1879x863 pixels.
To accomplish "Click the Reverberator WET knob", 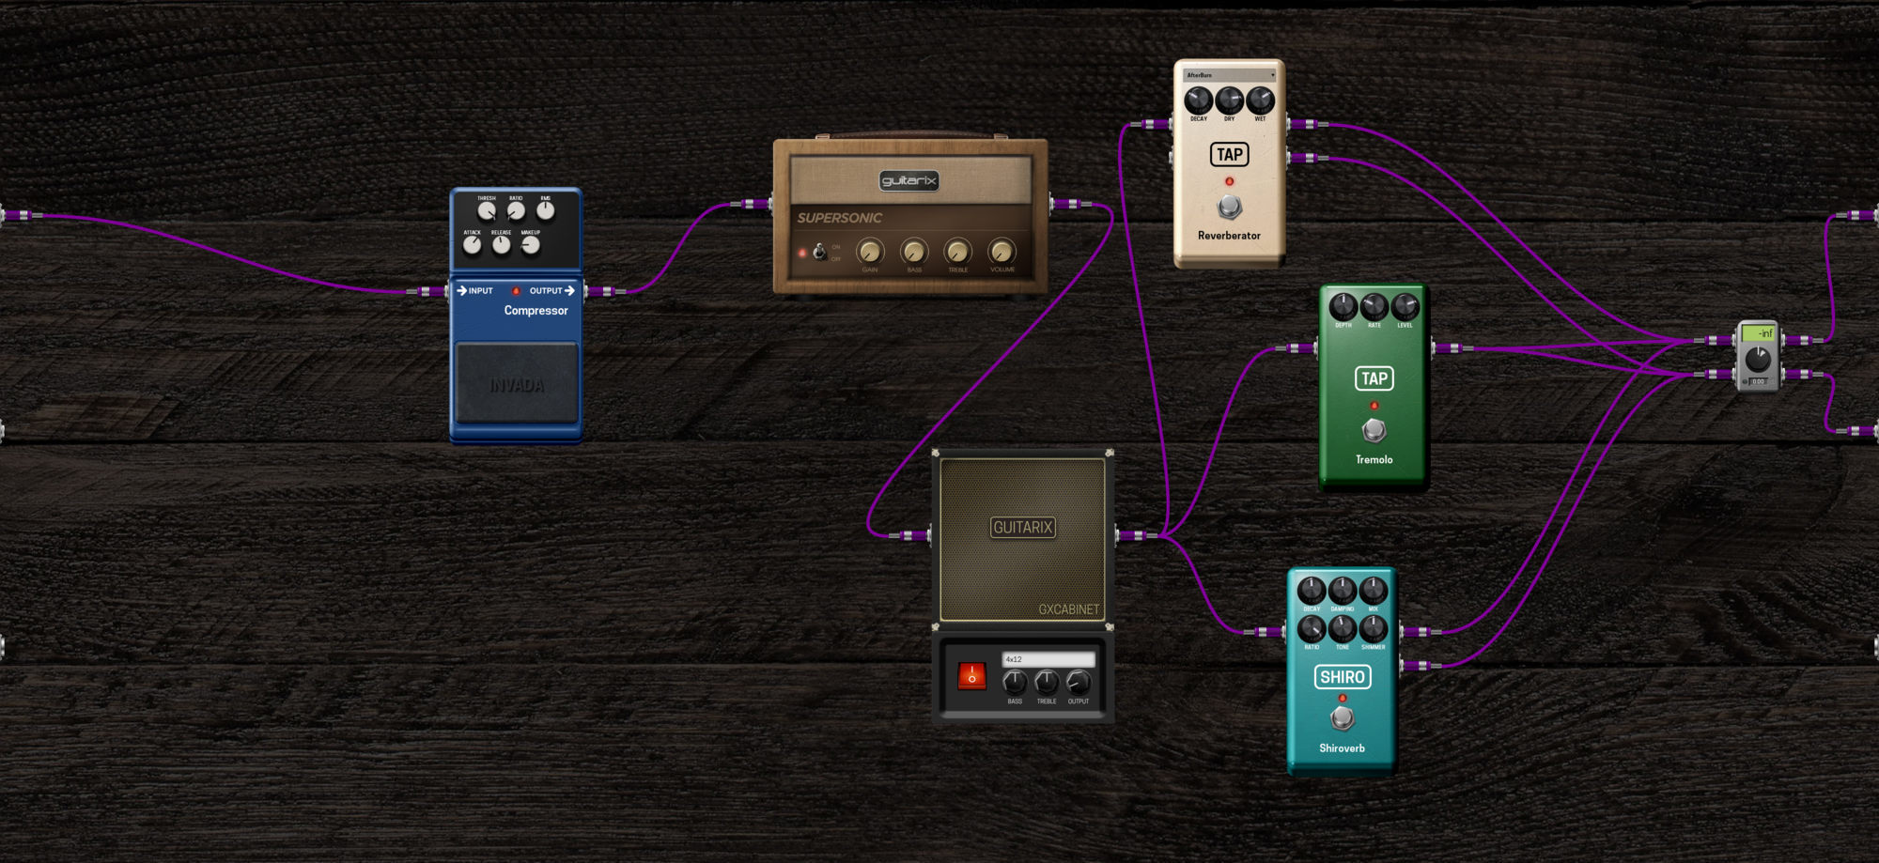I will click(1260, 100).
